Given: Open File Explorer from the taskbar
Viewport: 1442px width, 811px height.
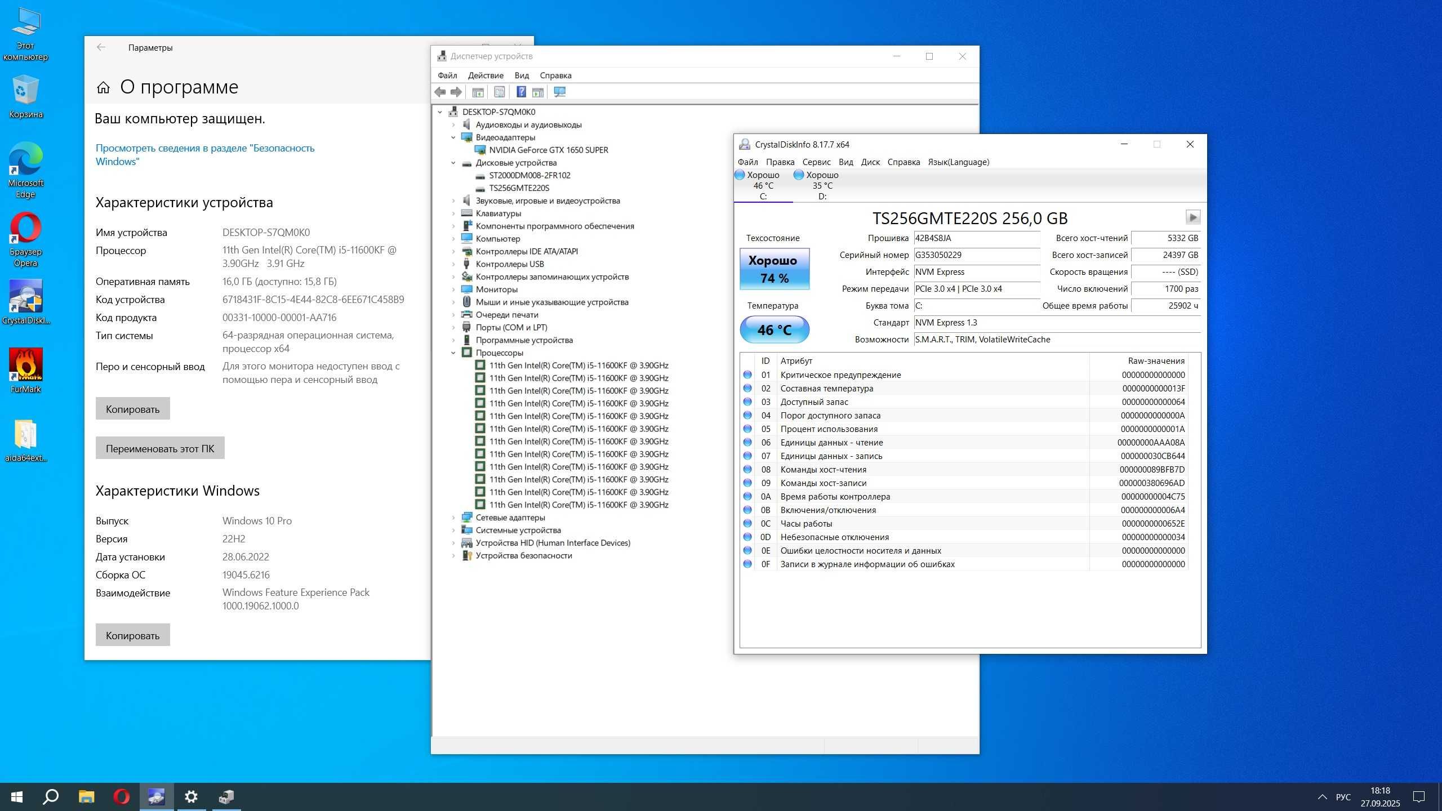Looking at the screenshot, I should [86, 797].
